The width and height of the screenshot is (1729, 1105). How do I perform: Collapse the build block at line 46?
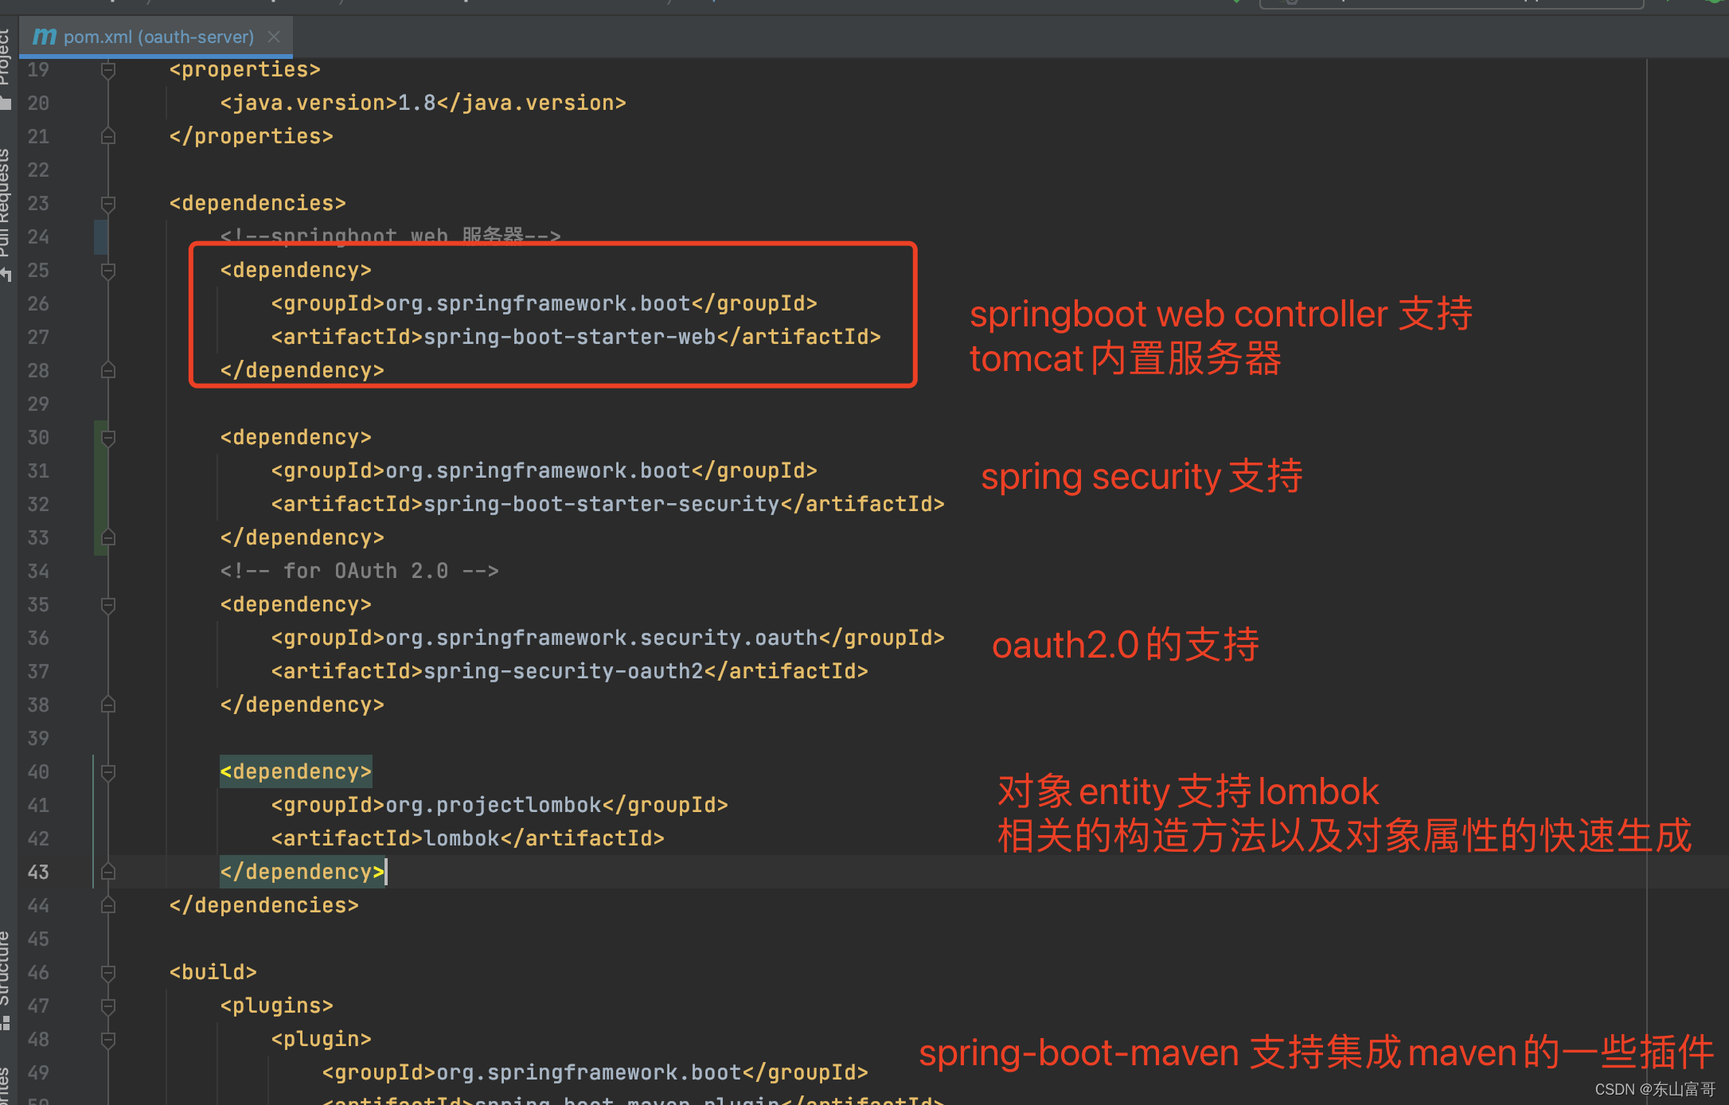[108, 973]
